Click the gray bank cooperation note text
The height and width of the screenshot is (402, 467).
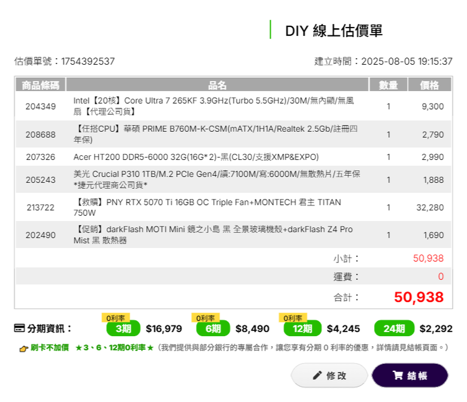tap(302, 347)
